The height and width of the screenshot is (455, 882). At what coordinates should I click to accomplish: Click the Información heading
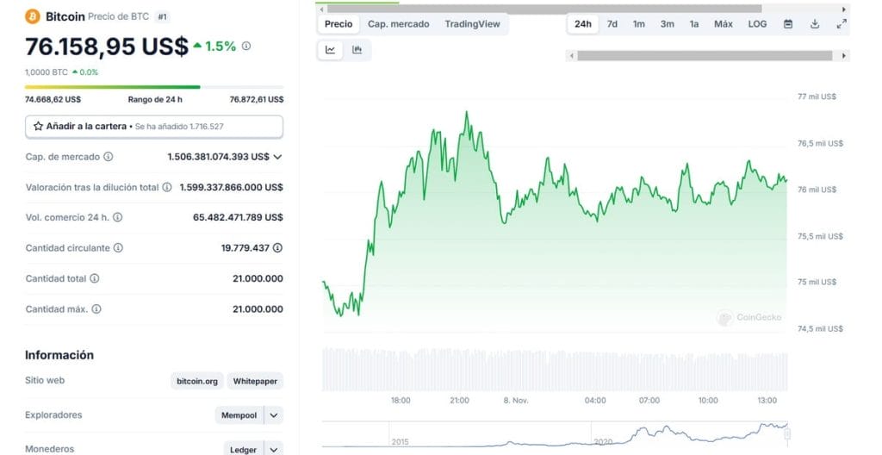(59, 355)
